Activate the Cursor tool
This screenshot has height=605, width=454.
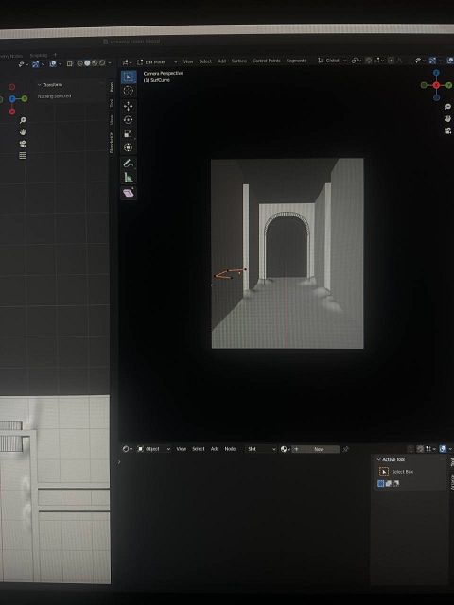tap(129, 91)
